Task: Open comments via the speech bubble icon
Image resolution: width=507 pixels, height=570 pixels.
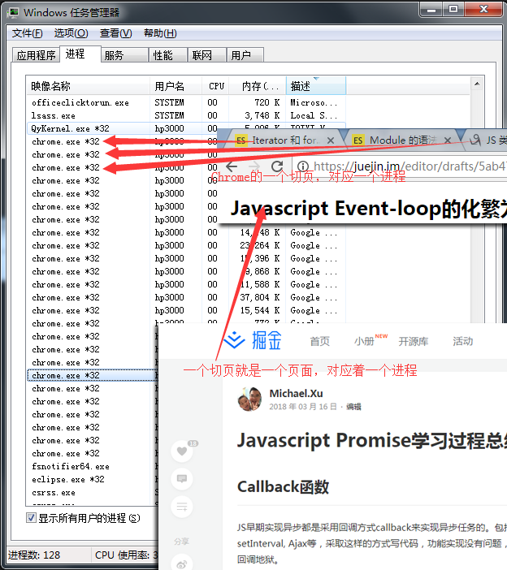Action: [182, 479]
